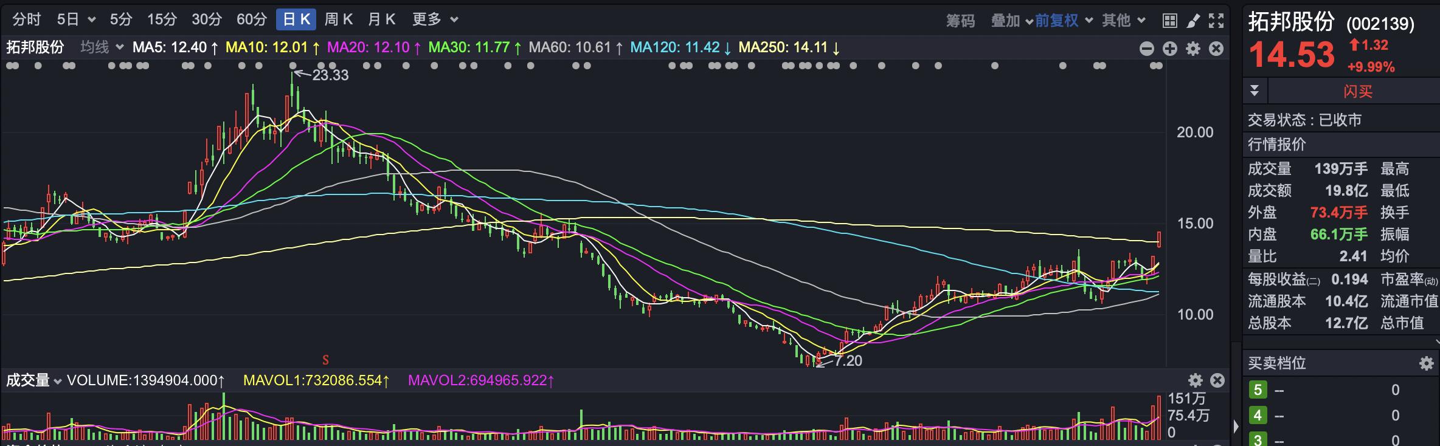Click the 23.33 high price marker

[x=330, y=75]
